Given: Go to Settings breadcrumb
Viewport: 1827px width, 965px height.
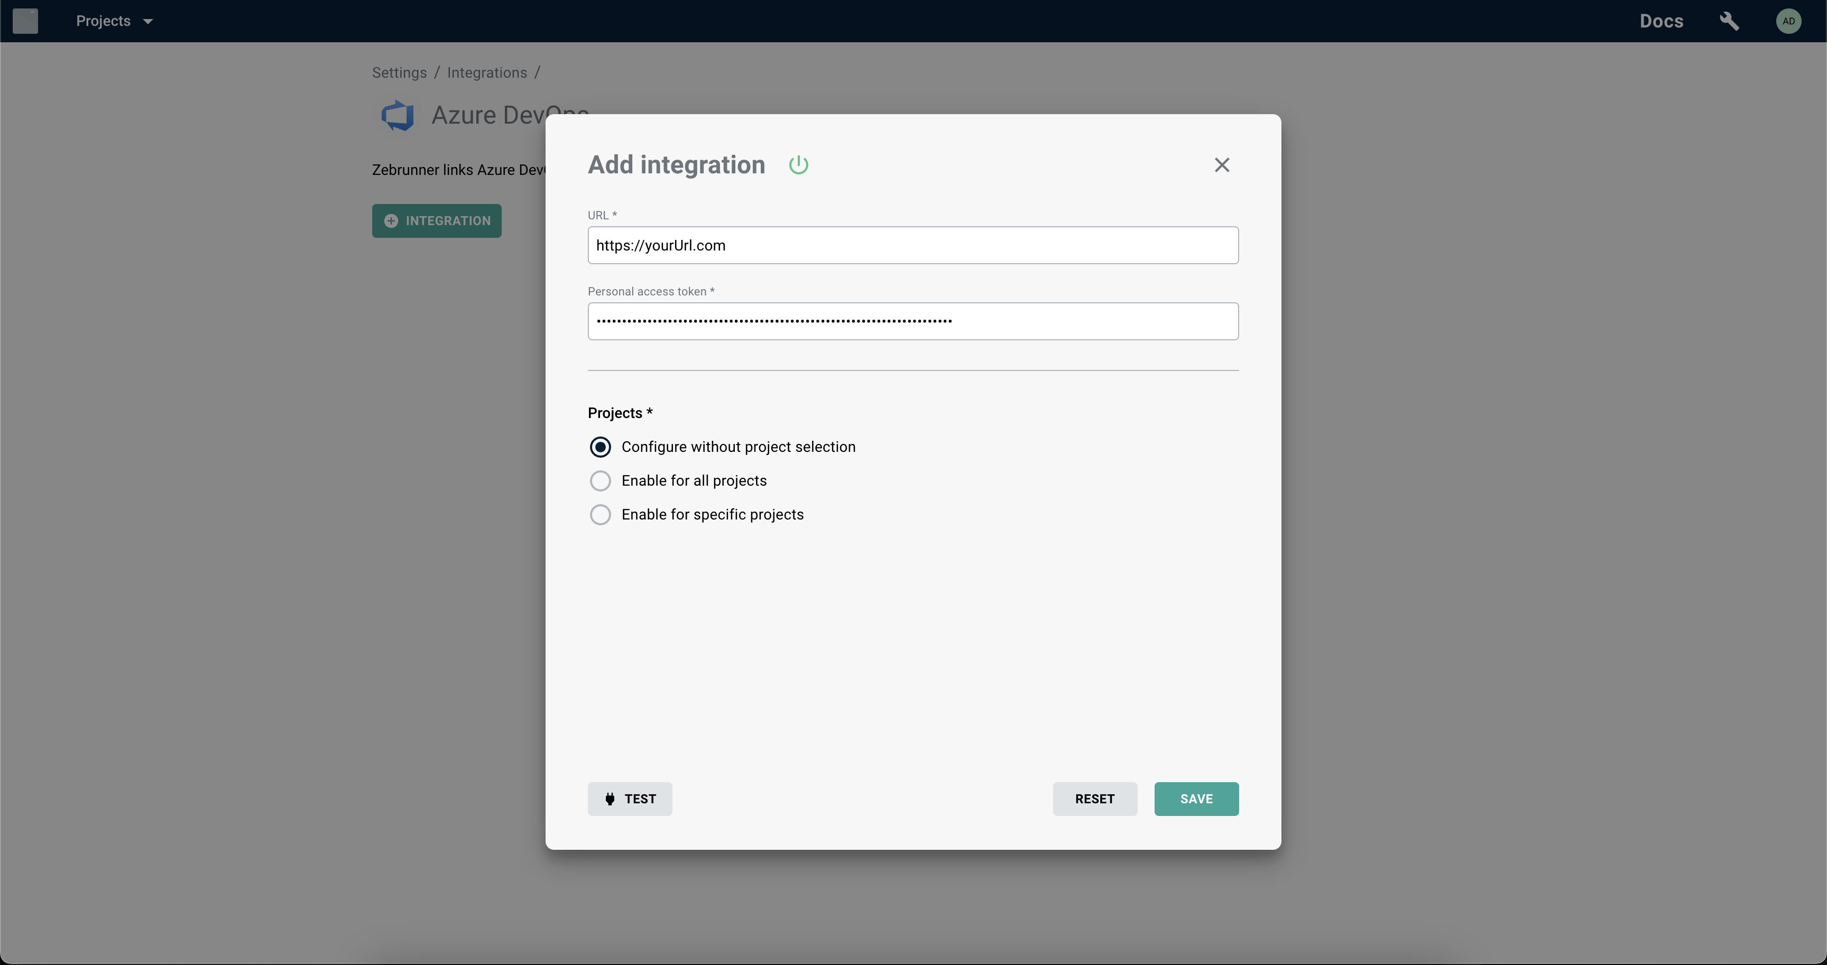Looking at the screenshot, I should [399, 73].
